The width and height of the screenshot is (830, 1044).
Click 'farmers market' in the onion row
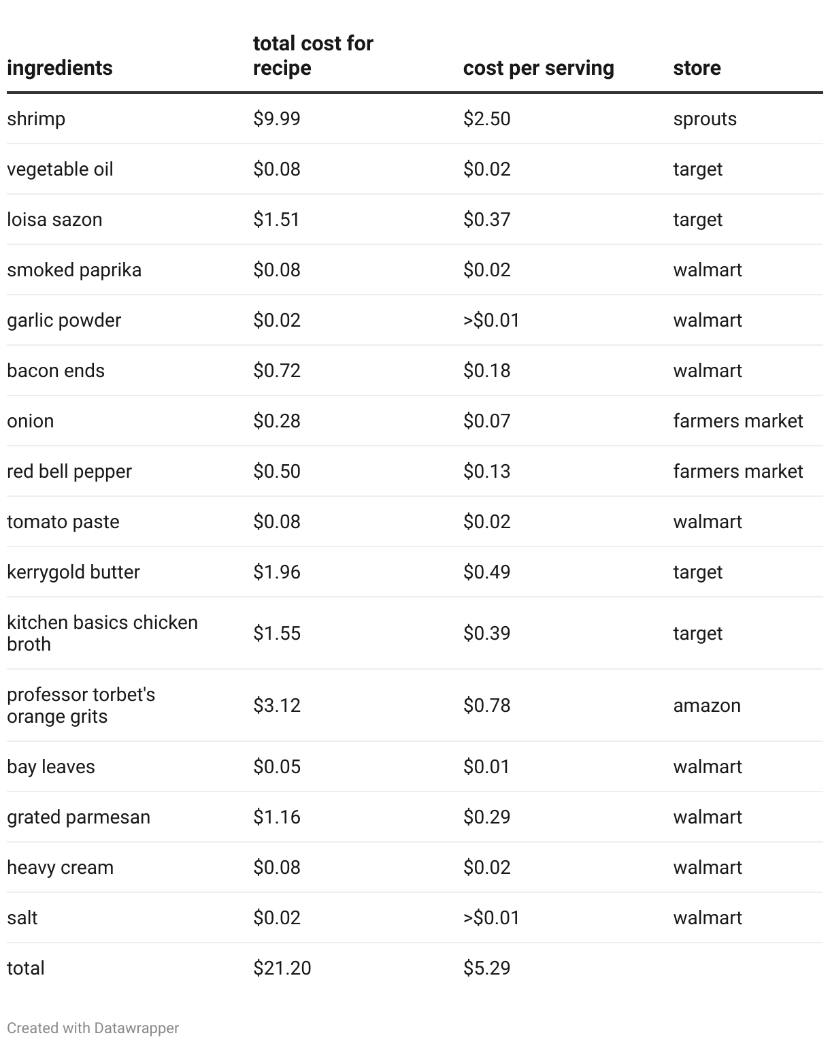[738, 421]
